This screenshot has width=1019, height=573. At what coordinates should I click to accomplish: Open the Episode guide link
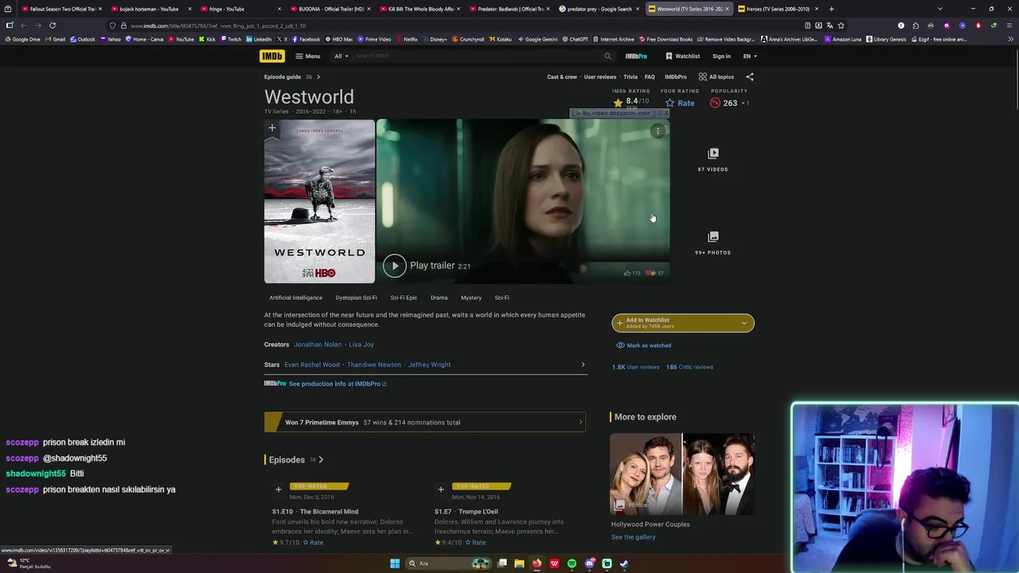[x=291, y=77]
